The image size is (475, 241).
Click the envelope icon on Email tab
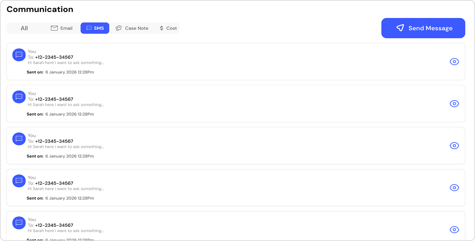click(54, 28)
